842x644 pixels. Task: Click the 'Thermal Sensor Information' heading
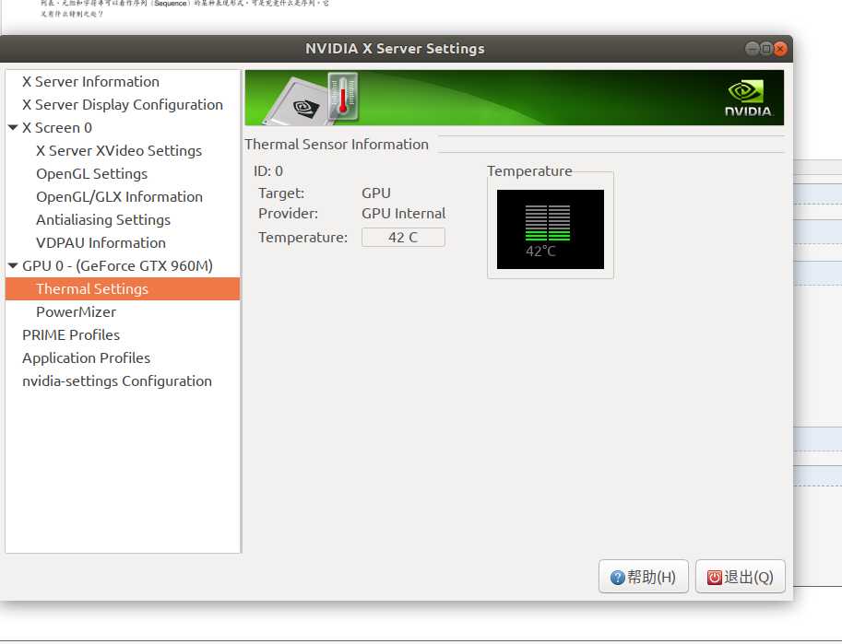tap(337, 145)
